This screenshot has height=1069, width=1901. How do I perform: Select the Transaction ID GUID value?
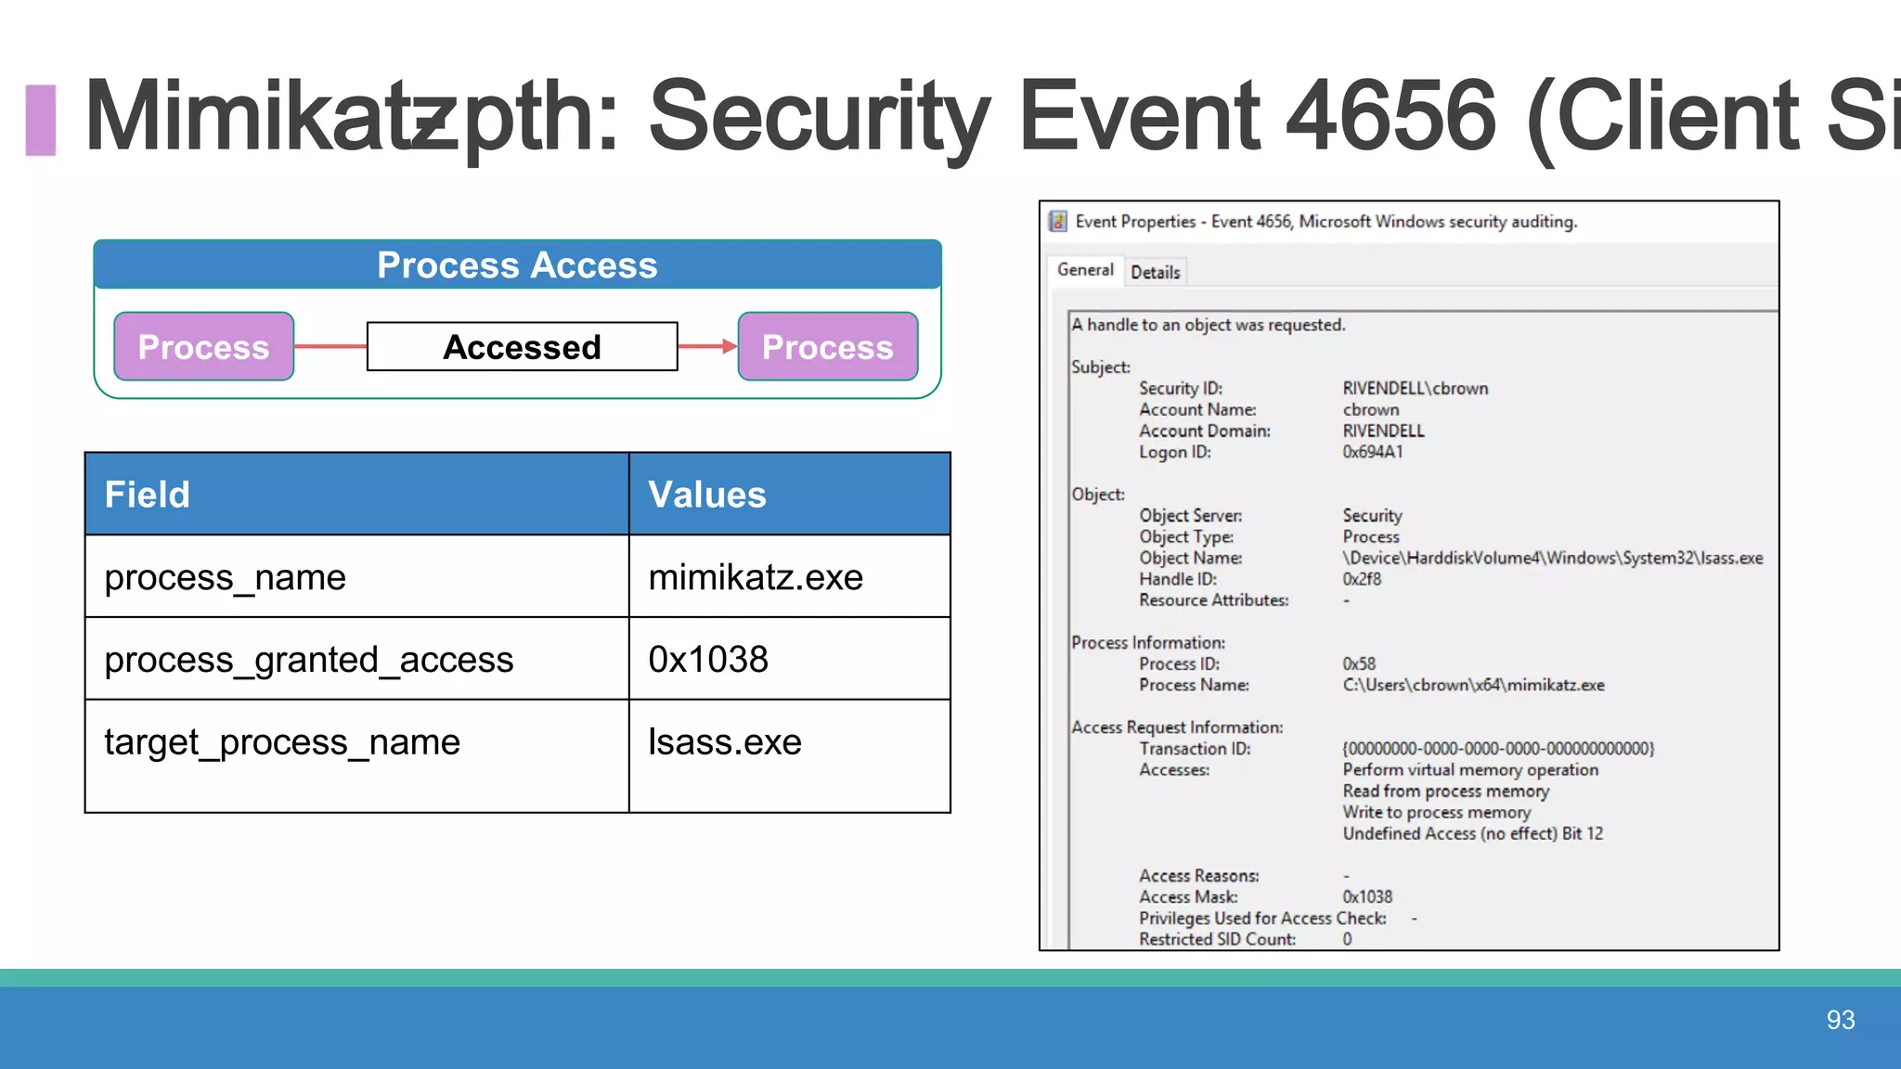point(1498,749)
